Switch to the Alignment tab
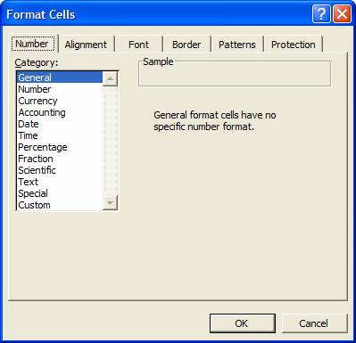The width and height of the screenshot is (356, 343). click(x=86, y=45)
